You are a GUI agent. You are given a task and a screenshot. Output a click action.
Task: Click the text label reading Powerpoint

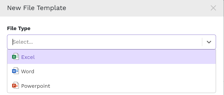(36, 86)
